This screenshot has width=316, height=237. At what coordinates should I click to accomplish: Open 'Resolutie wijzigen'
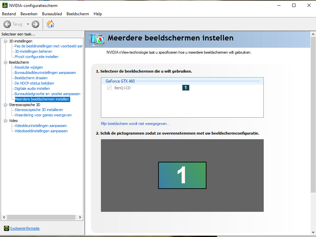click(x=28, y=67)
